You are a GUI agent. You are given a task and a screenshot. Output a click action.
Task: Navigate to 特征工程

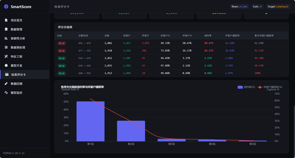tap(25, 57)
